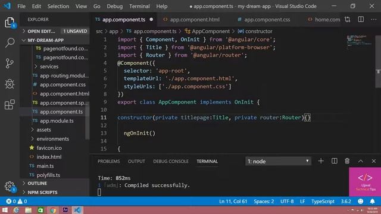This screenshot has height=214, width=381.
Task: Switch to the Problems panel tab
Action: (108, 161)
